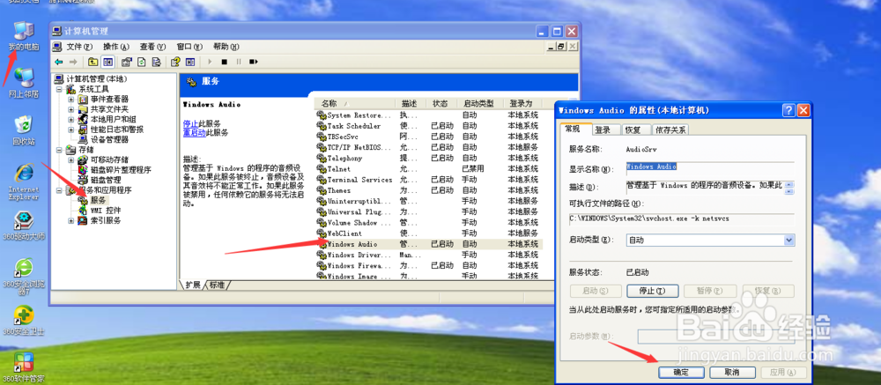Click the Back arrow toolbar icon
The height and width of the screenshot is (385, 881).
click(x=58, y=62)
